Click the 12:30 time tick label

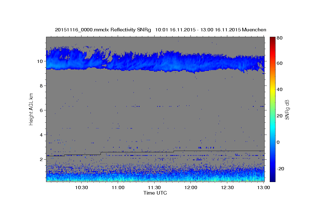(227, 187)
